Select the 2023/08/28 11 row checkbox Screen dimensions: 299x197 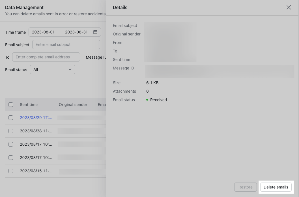tap(11, 131)
